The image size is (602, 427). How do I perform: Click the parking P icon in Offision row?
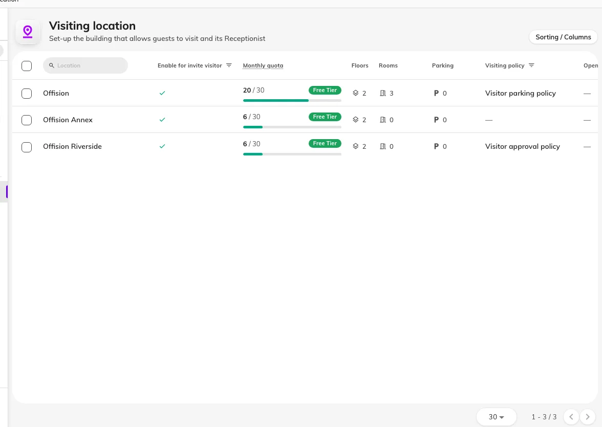(x=436, y=93)
